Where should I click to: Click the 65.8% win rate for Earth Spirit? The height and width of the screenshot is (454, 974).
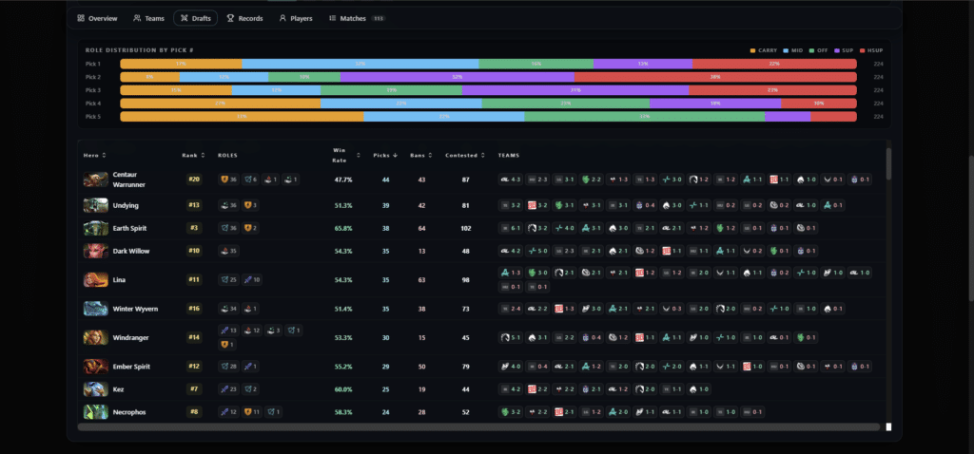click(x=343, y=228)
